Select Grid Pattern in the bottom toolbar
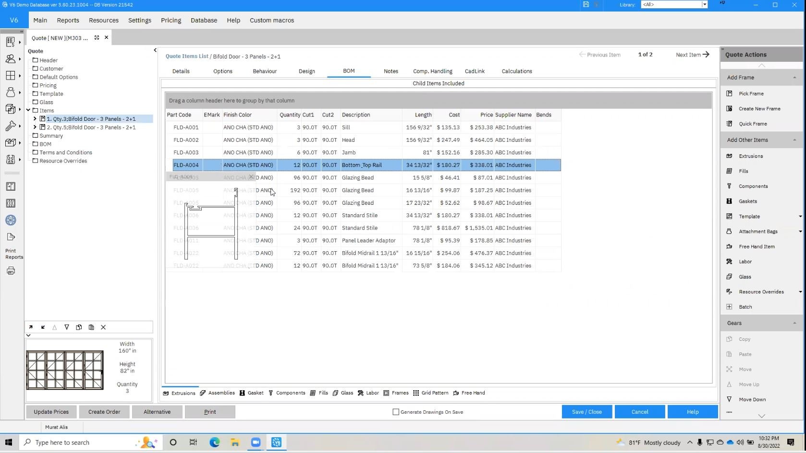This screenshot has height=453, width=806. coord(435,393)
